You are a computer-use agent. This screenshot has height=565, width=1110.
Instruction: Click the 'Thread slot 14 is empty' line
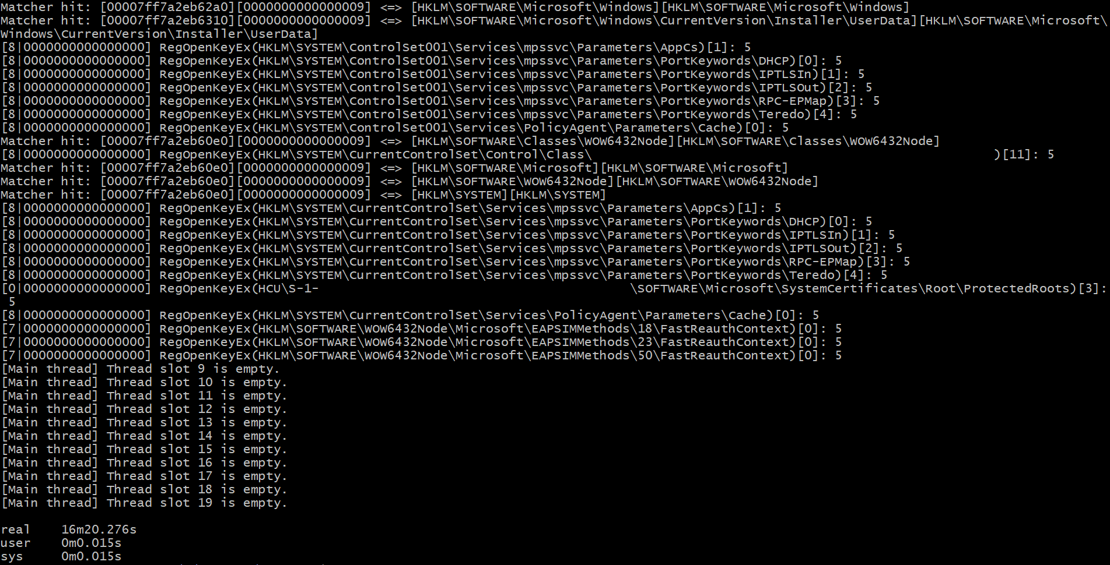(x=144, y=436)
